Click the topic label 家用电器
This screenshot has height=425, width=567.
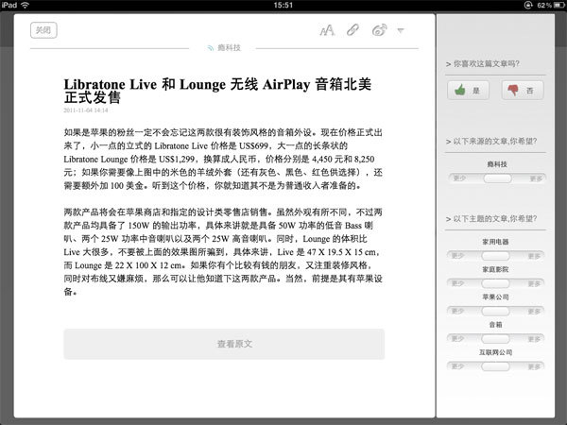pos(495,242)
